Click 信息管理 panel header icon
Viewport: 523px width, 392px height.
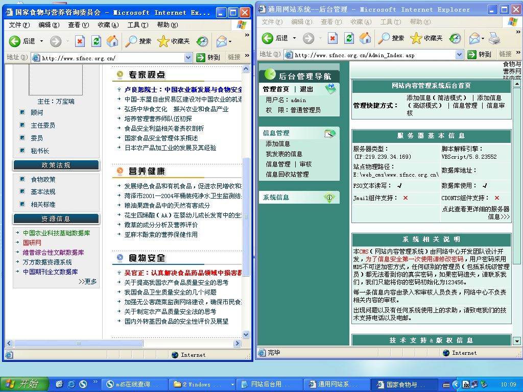(x=329, y=133)
